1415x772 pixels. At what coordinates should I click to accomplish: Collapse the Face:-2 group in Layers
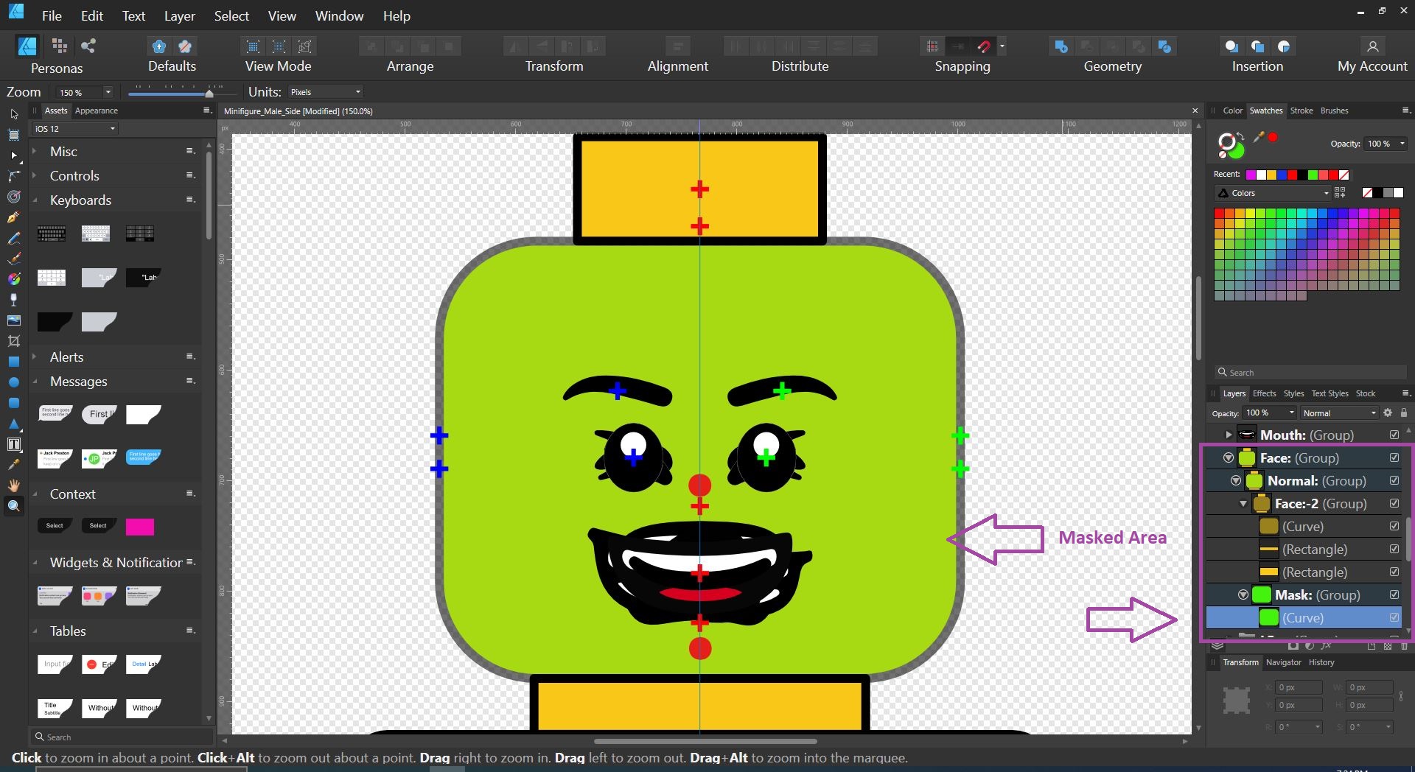1243,504
